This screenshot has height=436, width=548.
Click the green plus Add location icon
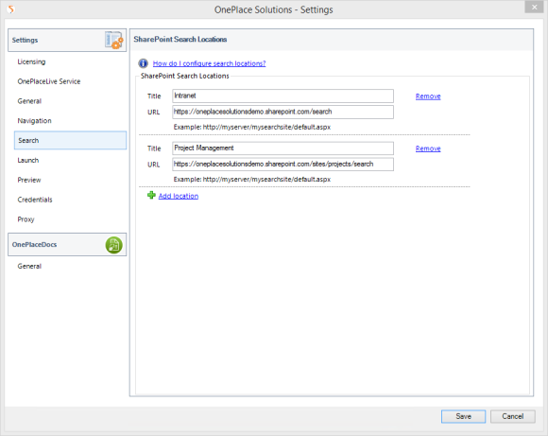click(x=151, y=195)
